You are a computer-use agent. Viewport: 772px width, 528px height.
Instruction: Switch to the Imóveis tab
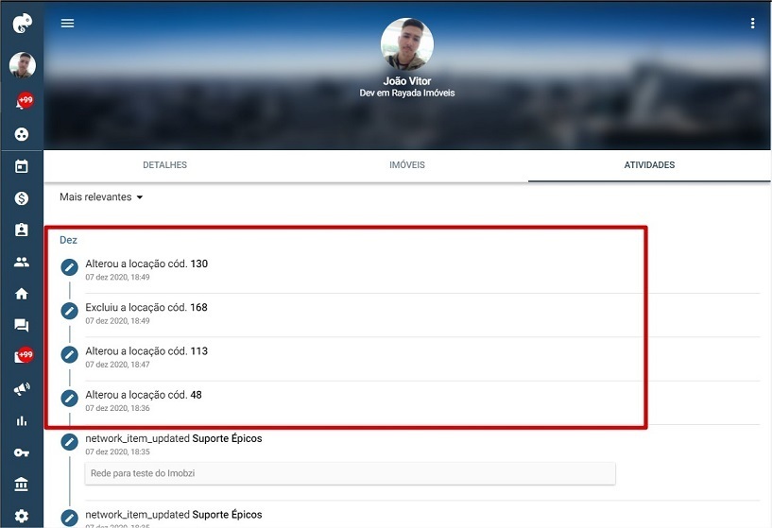tap(407, 165)
